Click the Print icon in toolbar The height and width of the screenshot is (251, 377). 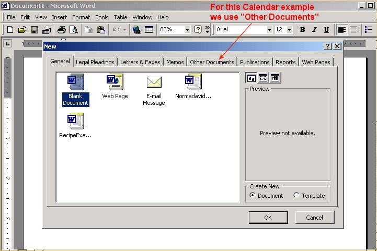(x=62, y=30)
